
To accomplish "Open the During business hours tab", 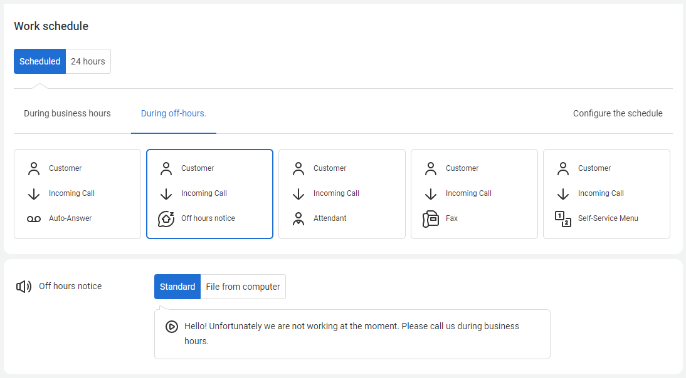I will pos(67,113).
